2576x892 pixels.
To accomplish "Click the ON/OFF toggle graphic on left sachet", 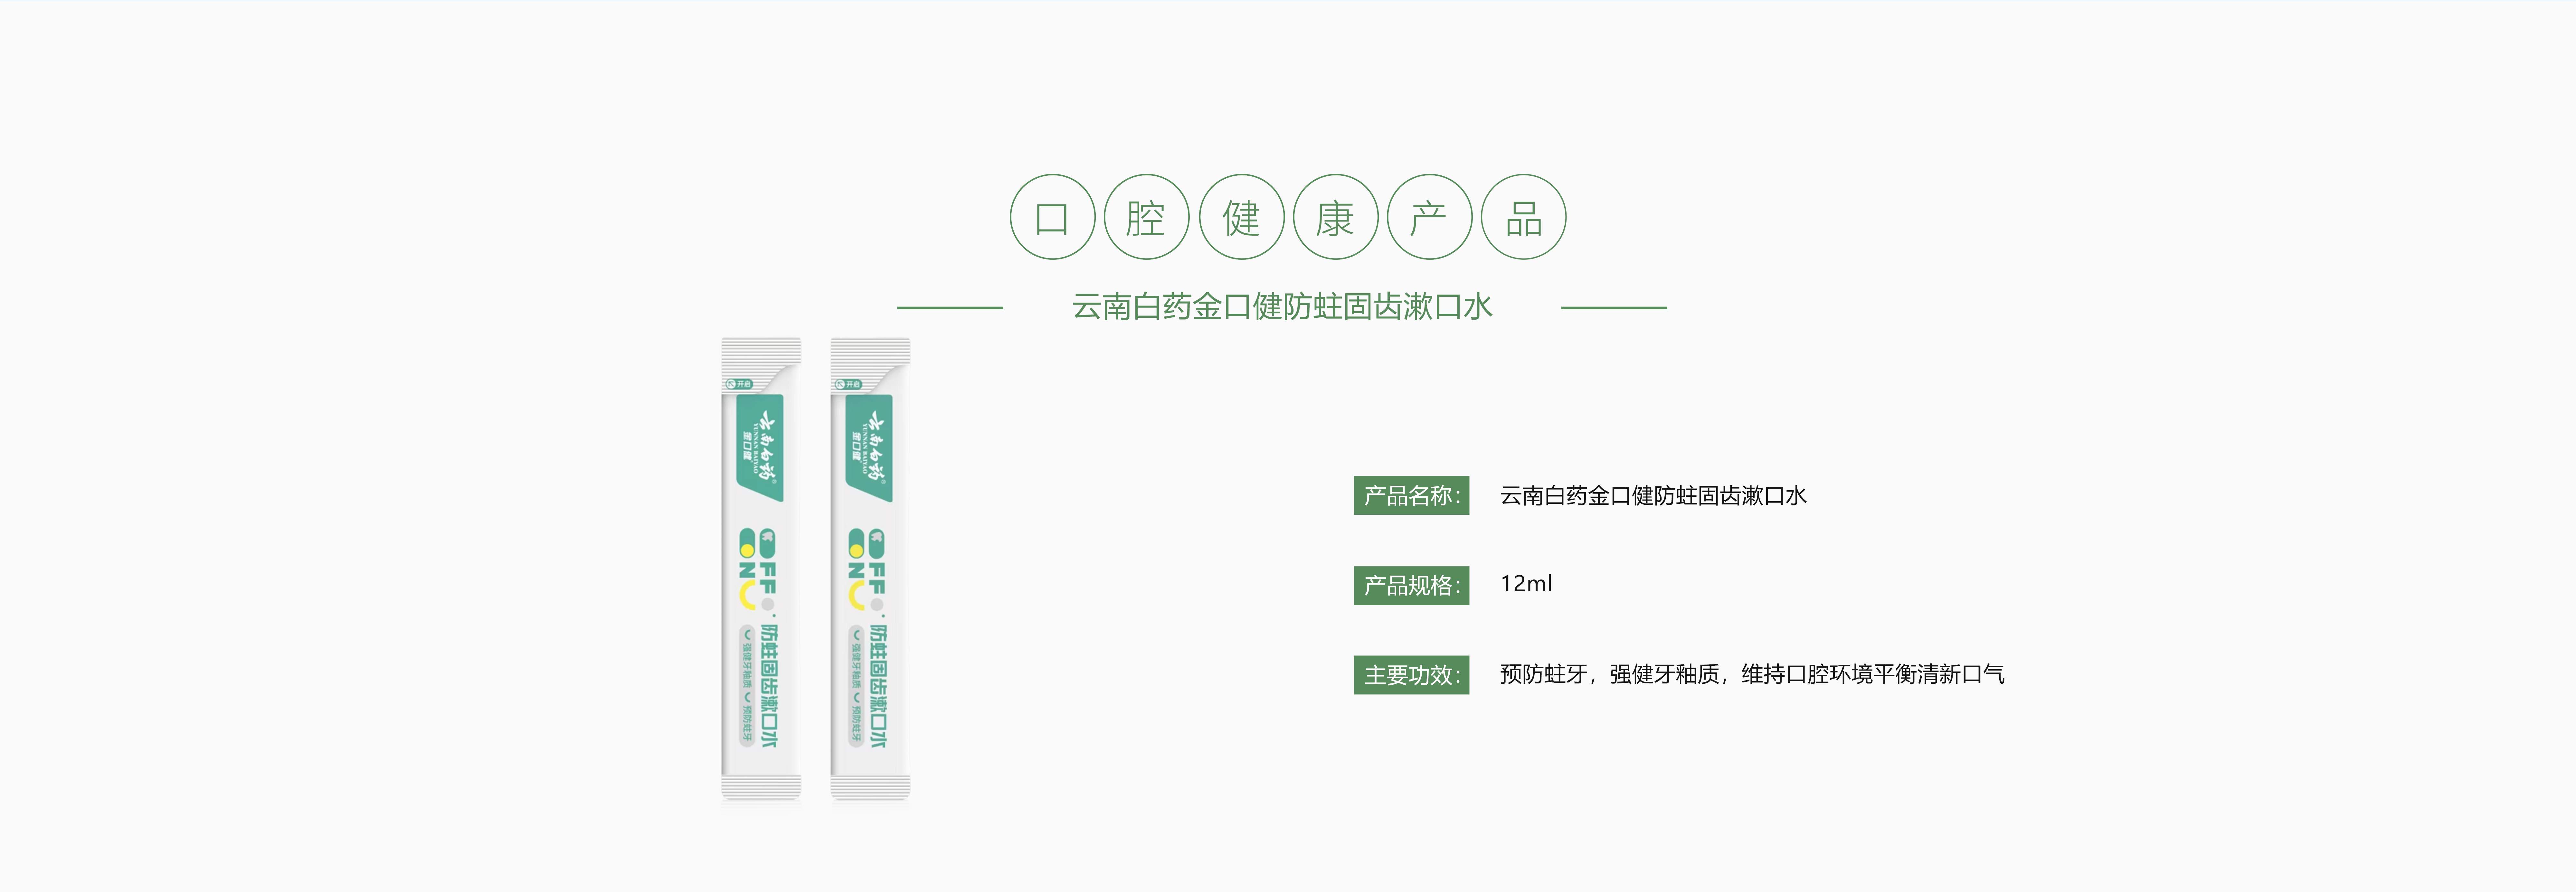I will [757, 569].
